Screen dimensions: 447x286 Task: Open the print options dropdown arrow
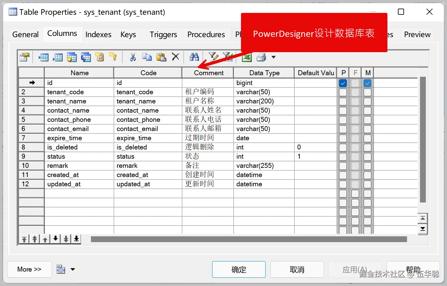tap(273, 57)
